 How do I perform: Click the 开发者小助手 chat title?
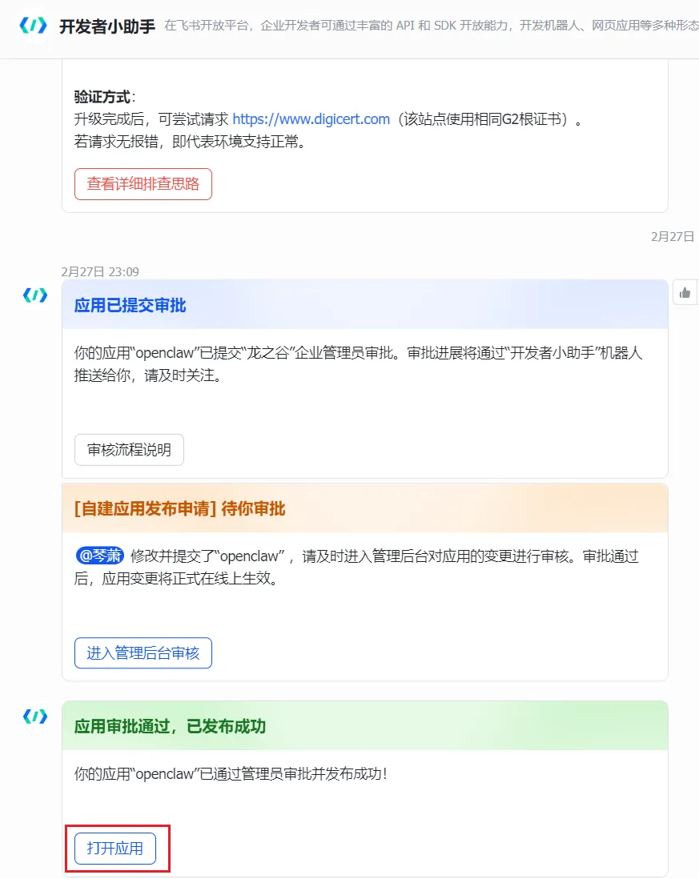(x=107, y=26)
